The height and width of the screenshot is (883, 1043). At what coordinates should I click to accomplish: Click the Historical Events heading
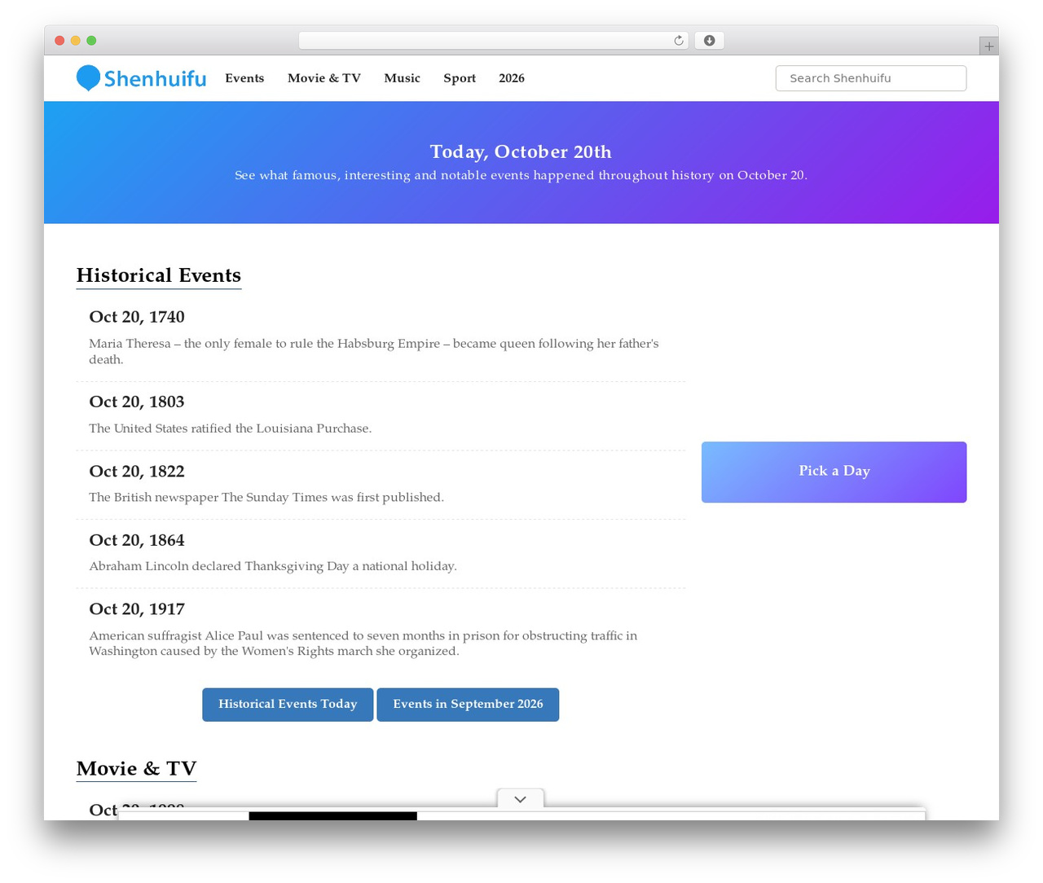click(x=159, y=275)
